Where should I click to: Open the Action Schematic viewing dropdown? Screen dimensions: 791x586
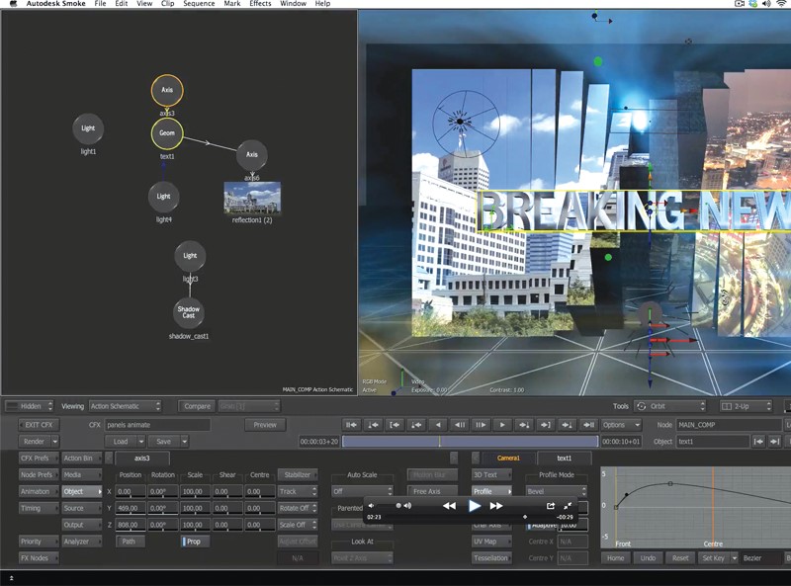point(126,406)
